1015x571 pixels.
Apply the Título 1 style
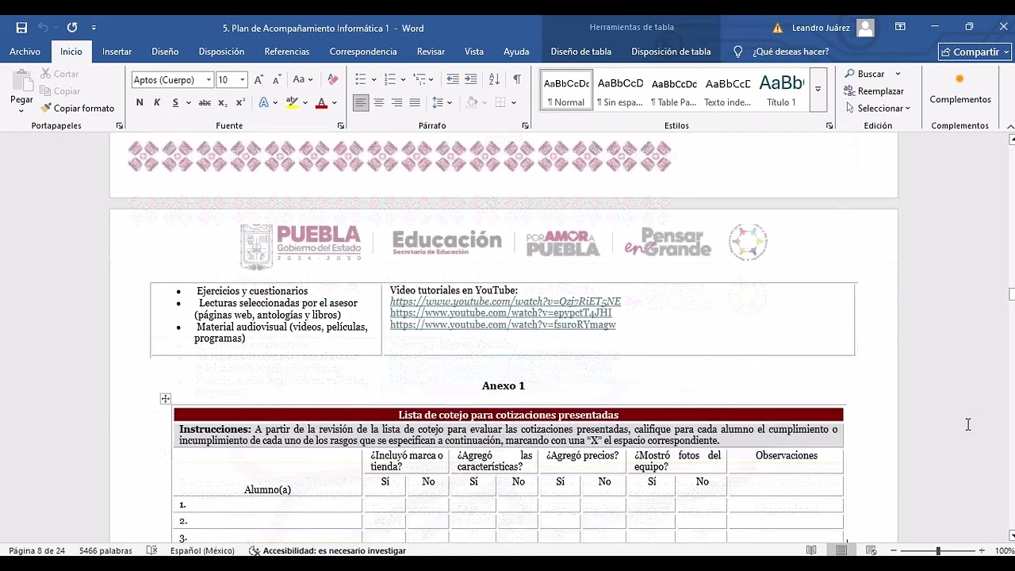click(781, 90)
